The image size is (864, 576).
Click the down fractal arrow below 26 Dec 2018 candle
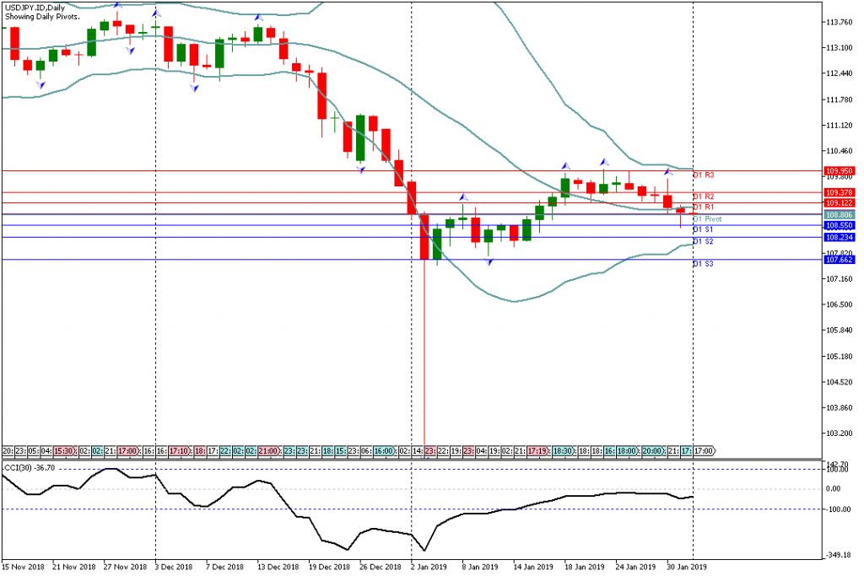click(361, 170)
